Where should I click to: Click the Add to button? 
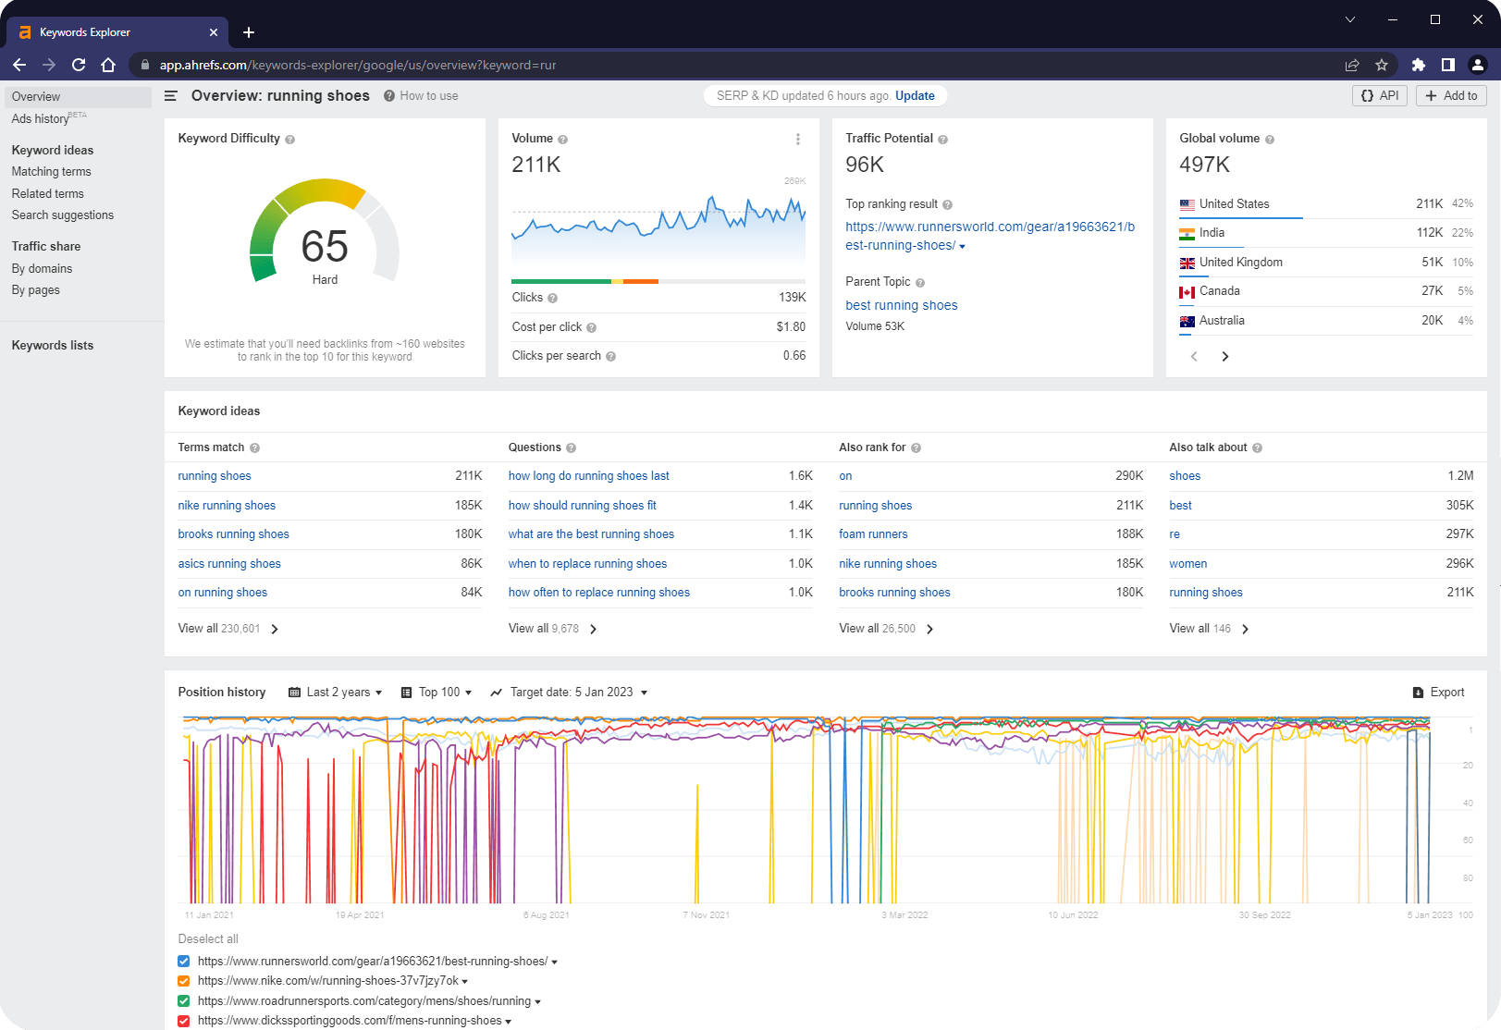[1451, 96]
